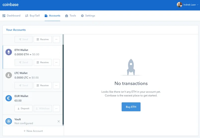The height and width of the screenshot is (138, 200).
Task: Click the ETH Wallet Receive QR icon
Action: [x=38, y=62]
